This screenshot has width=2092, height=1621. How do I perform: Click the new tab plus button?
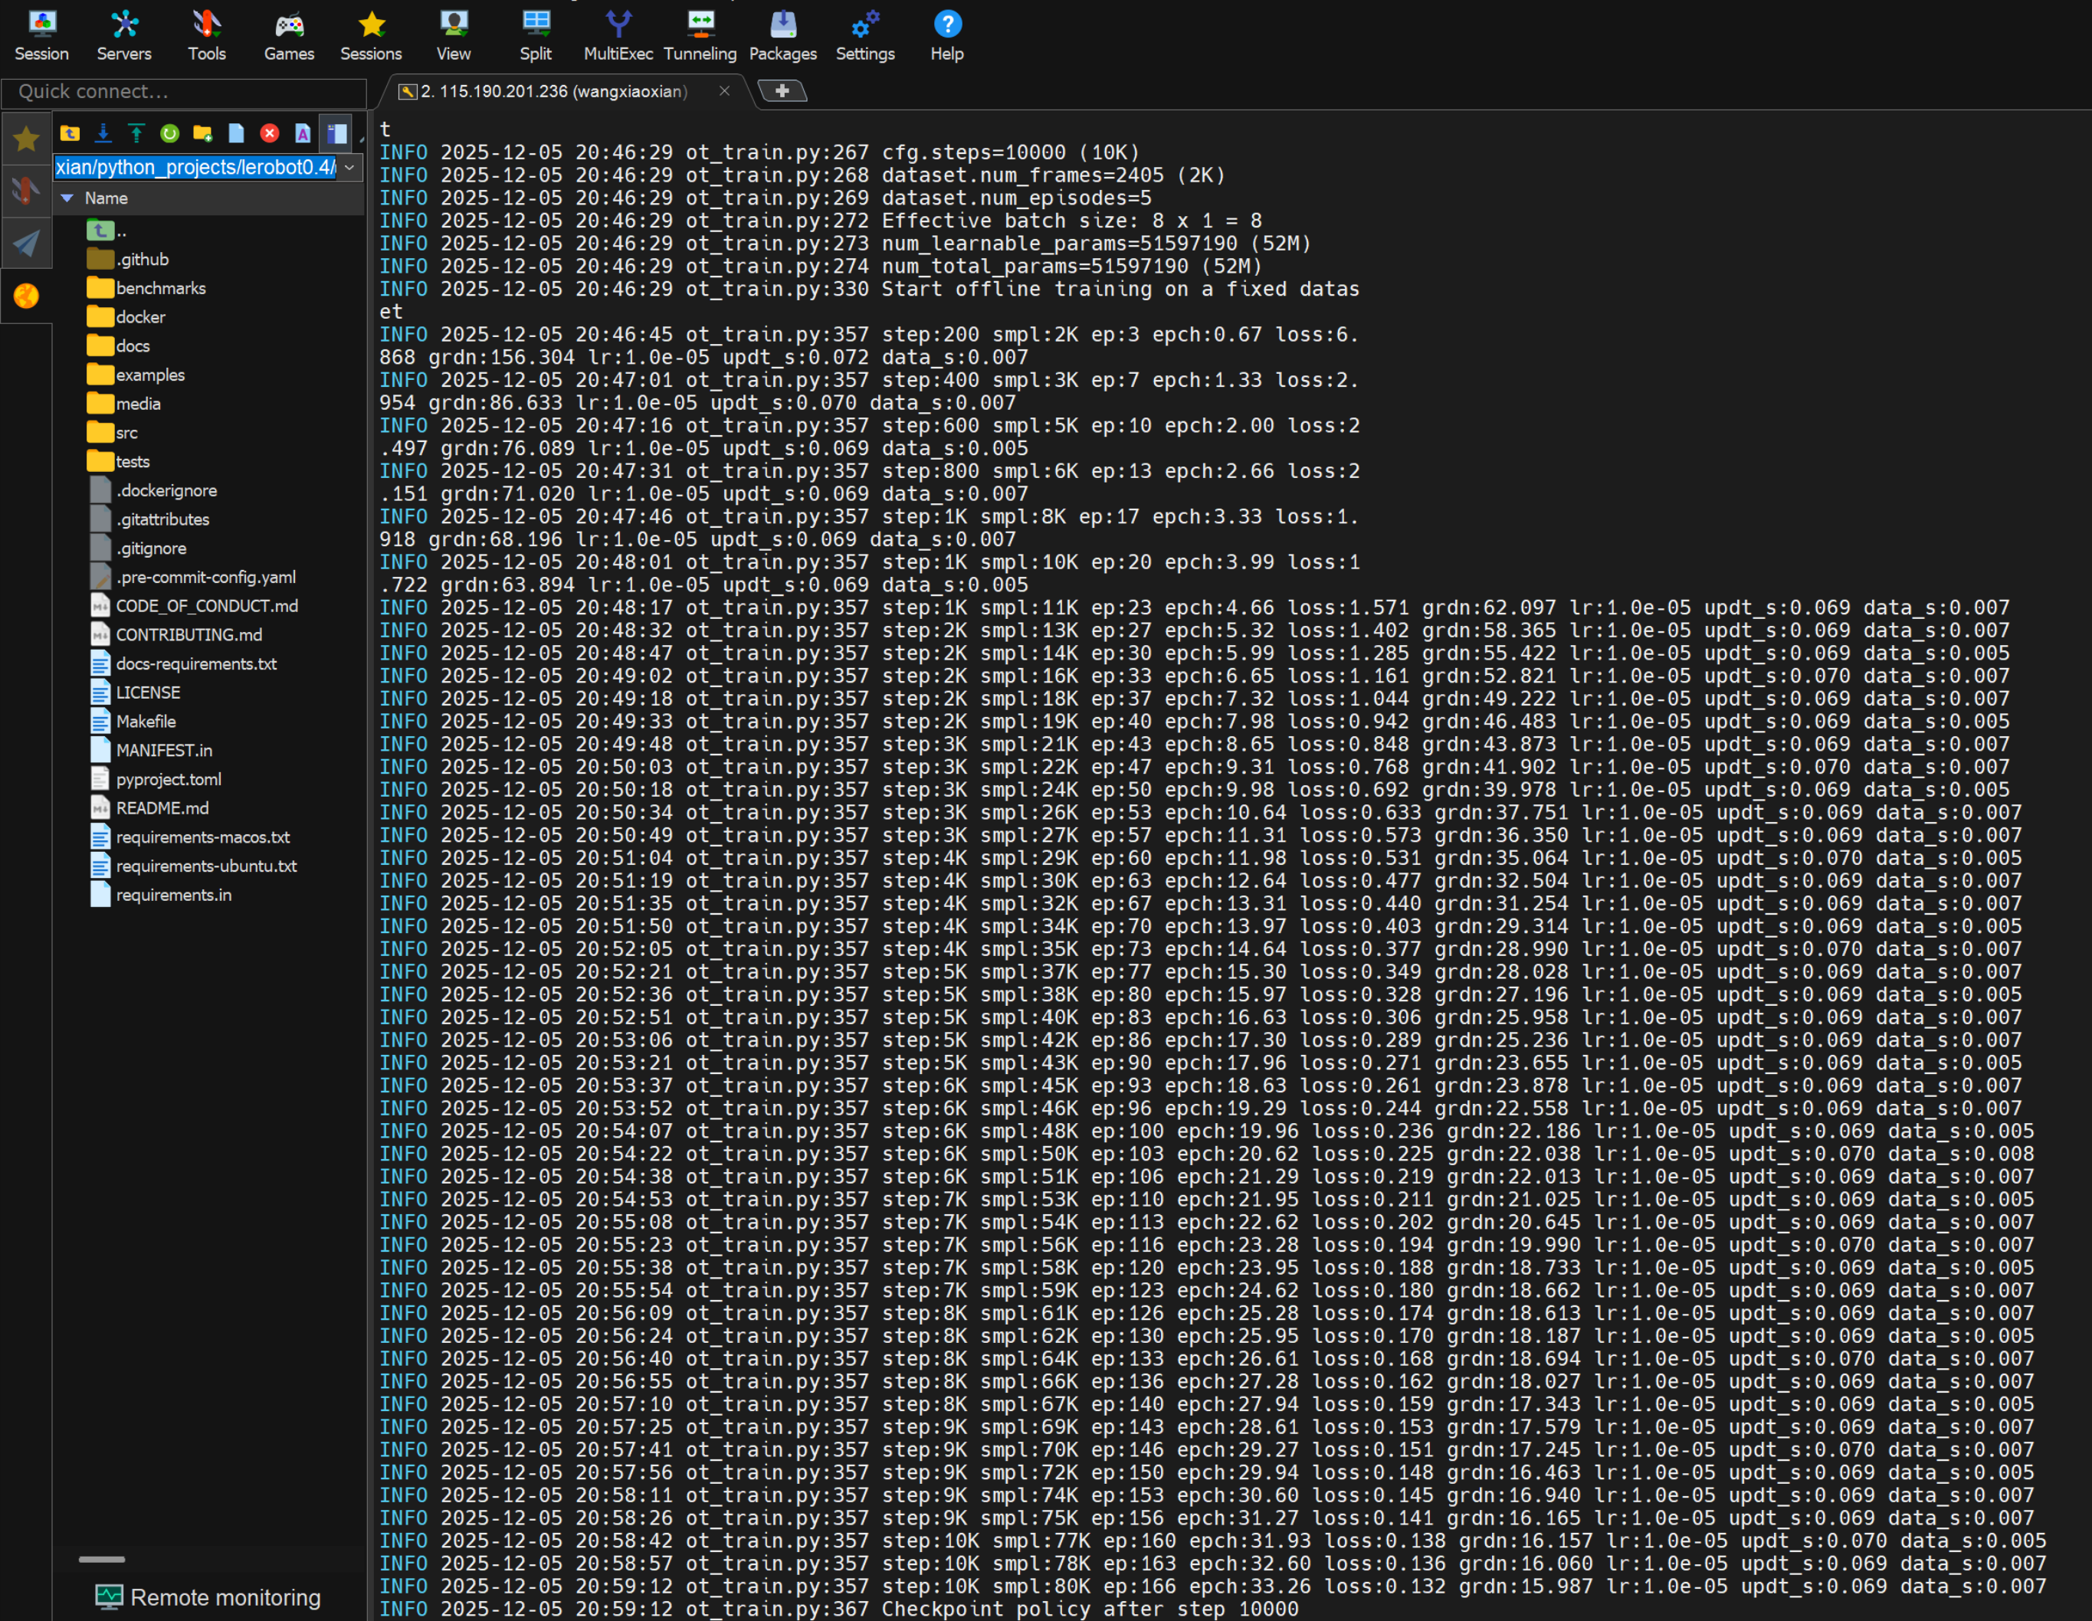pos(782,91)
